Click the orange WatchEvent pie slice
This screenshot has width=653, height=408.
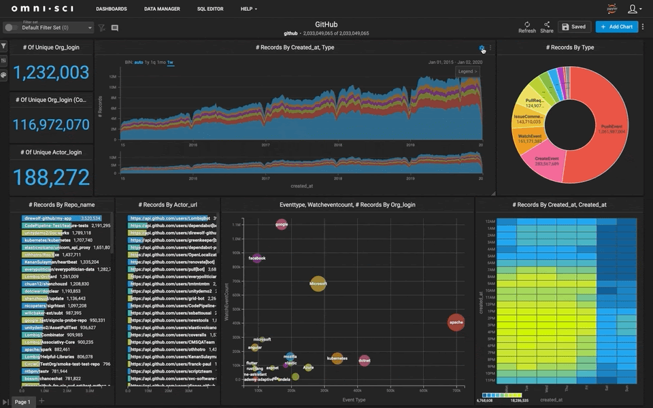[x=529, y=139]
